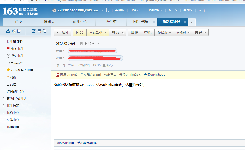Switch to the 网易严选 tab
The width and height of the screenshot is (245, 150).
pos(140,22)
